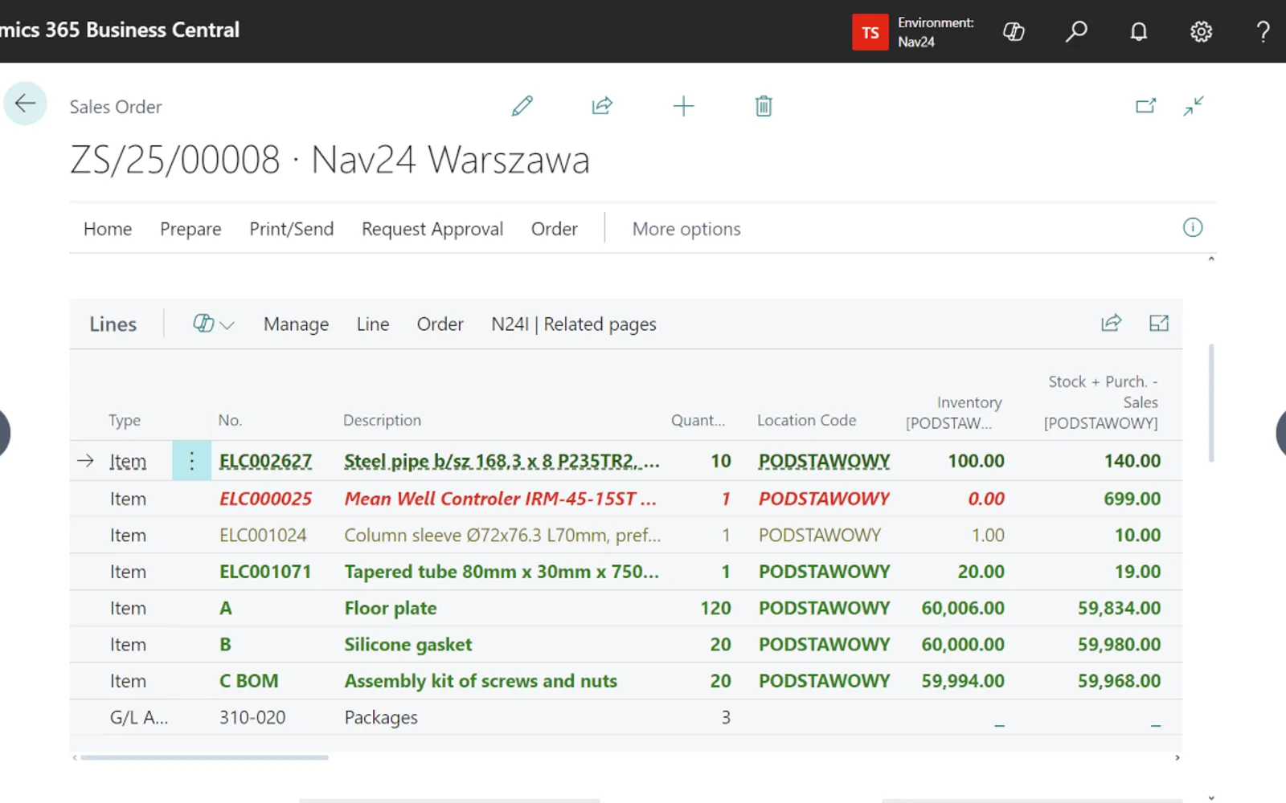Viewport: 1286px width, 803px height.
Task: Open the Prepare menu
Action: point(190,229)
